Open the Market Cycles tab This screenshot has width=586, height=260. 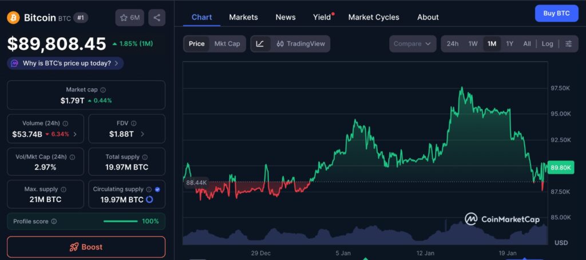pyautogui.click(x=374, y=17)
